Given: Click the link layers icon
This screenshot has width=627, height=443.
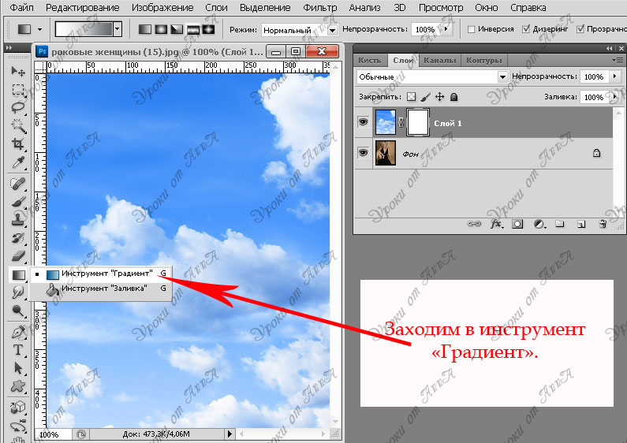Looking at the screenshot, I should 474,224.
